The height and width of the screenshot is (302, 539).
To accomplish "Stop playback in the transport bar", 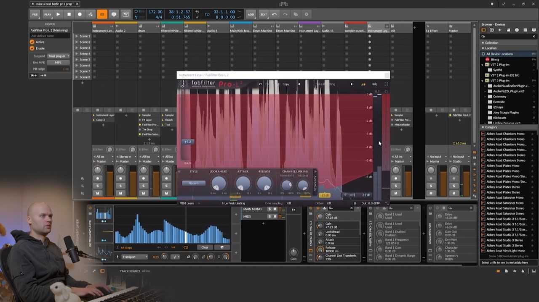I will pos(69,14).
